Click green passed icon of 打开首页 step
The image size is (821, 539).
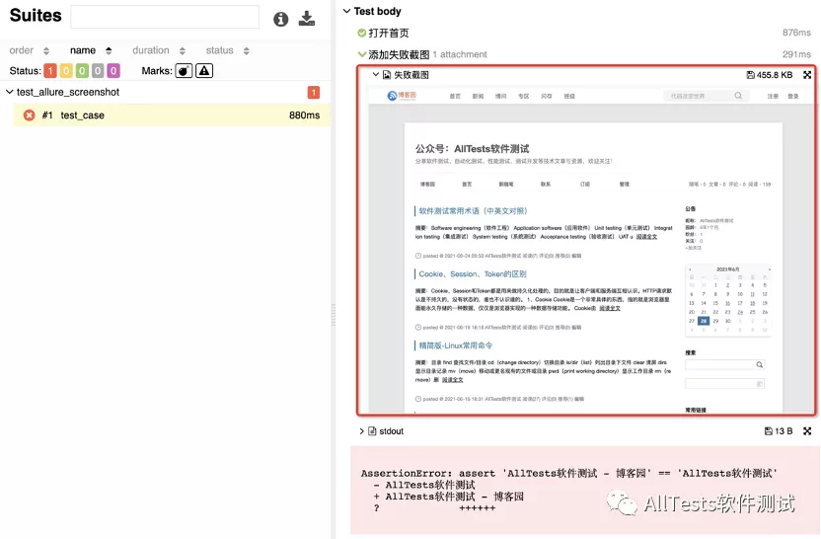pos(361,33)
